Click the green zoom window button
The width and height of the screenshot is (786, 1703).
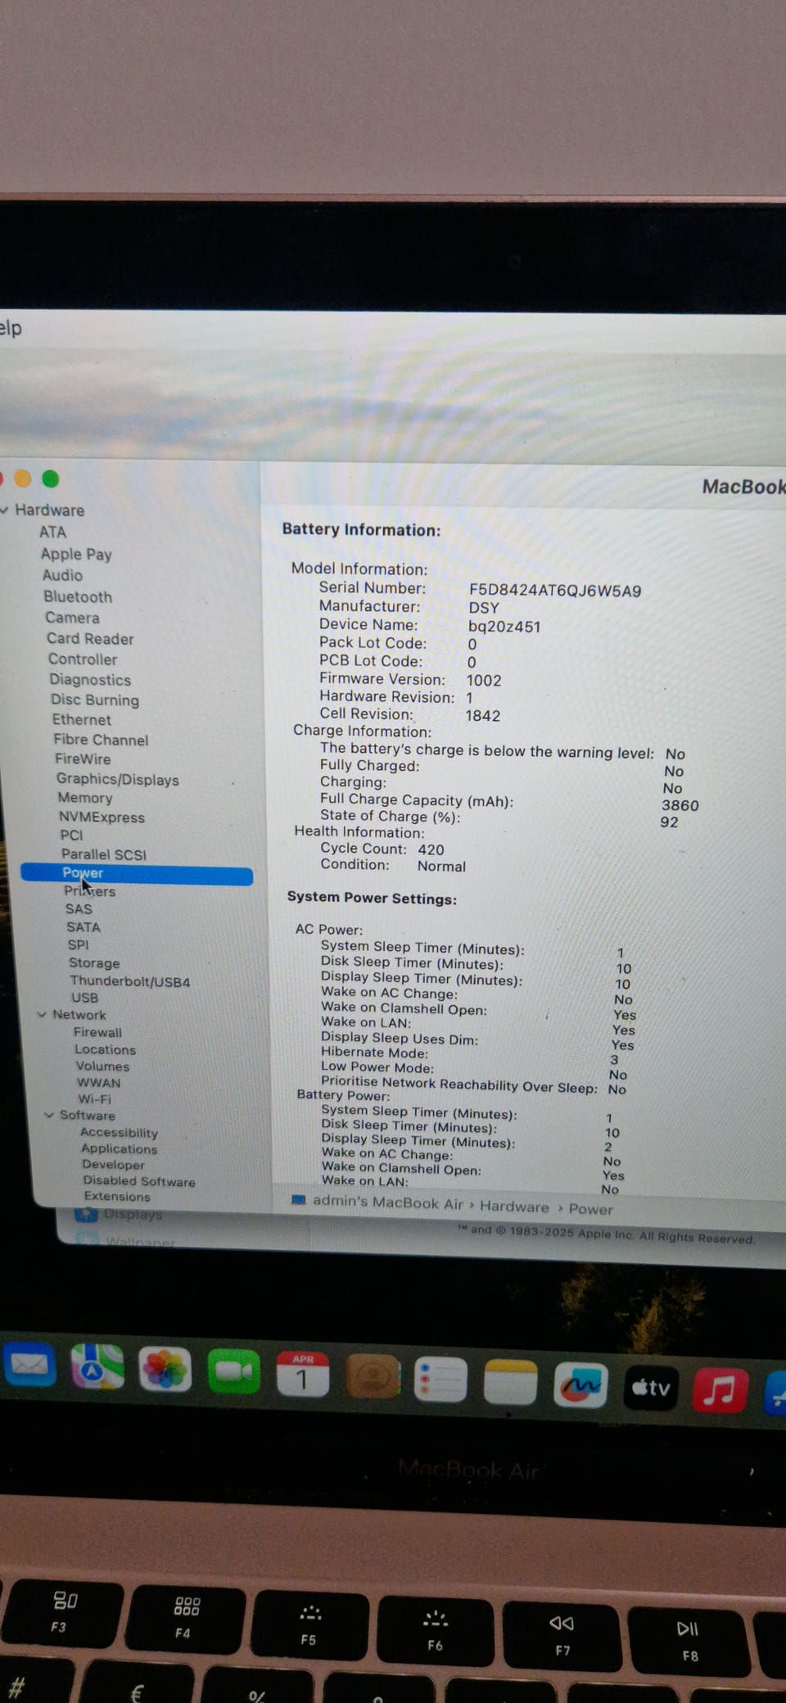click(x=51, y=478)
